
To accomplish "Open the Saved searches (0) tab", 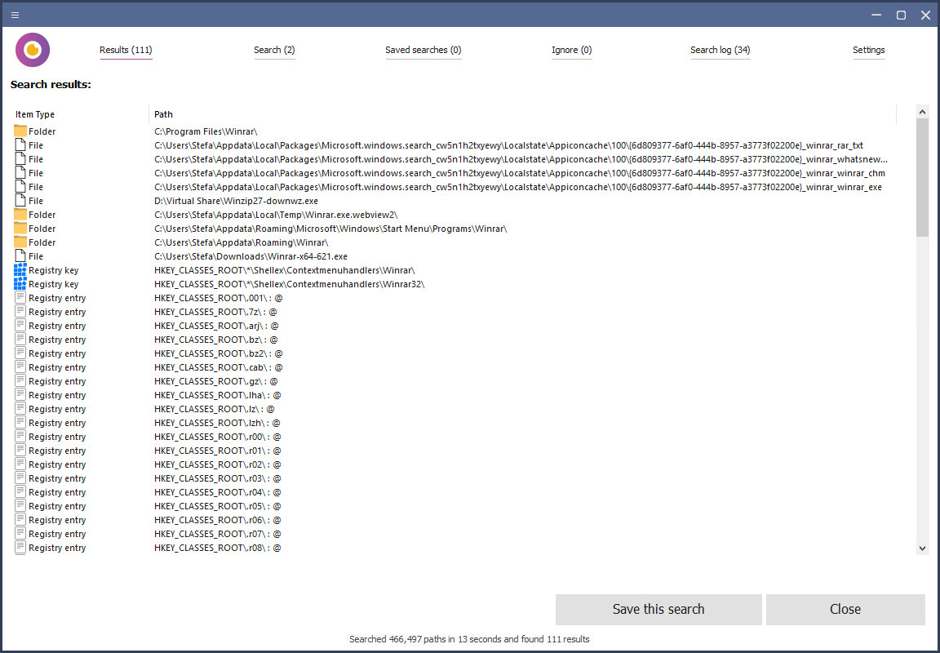I will [x=423, y=50].
